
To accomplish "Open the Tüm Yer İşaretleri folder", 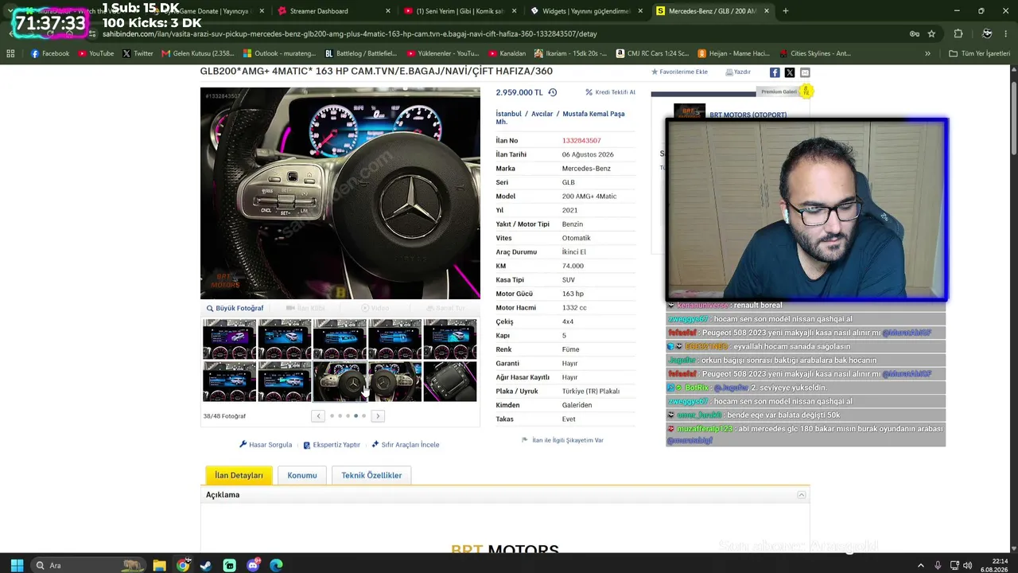I will tap(979, 53).
